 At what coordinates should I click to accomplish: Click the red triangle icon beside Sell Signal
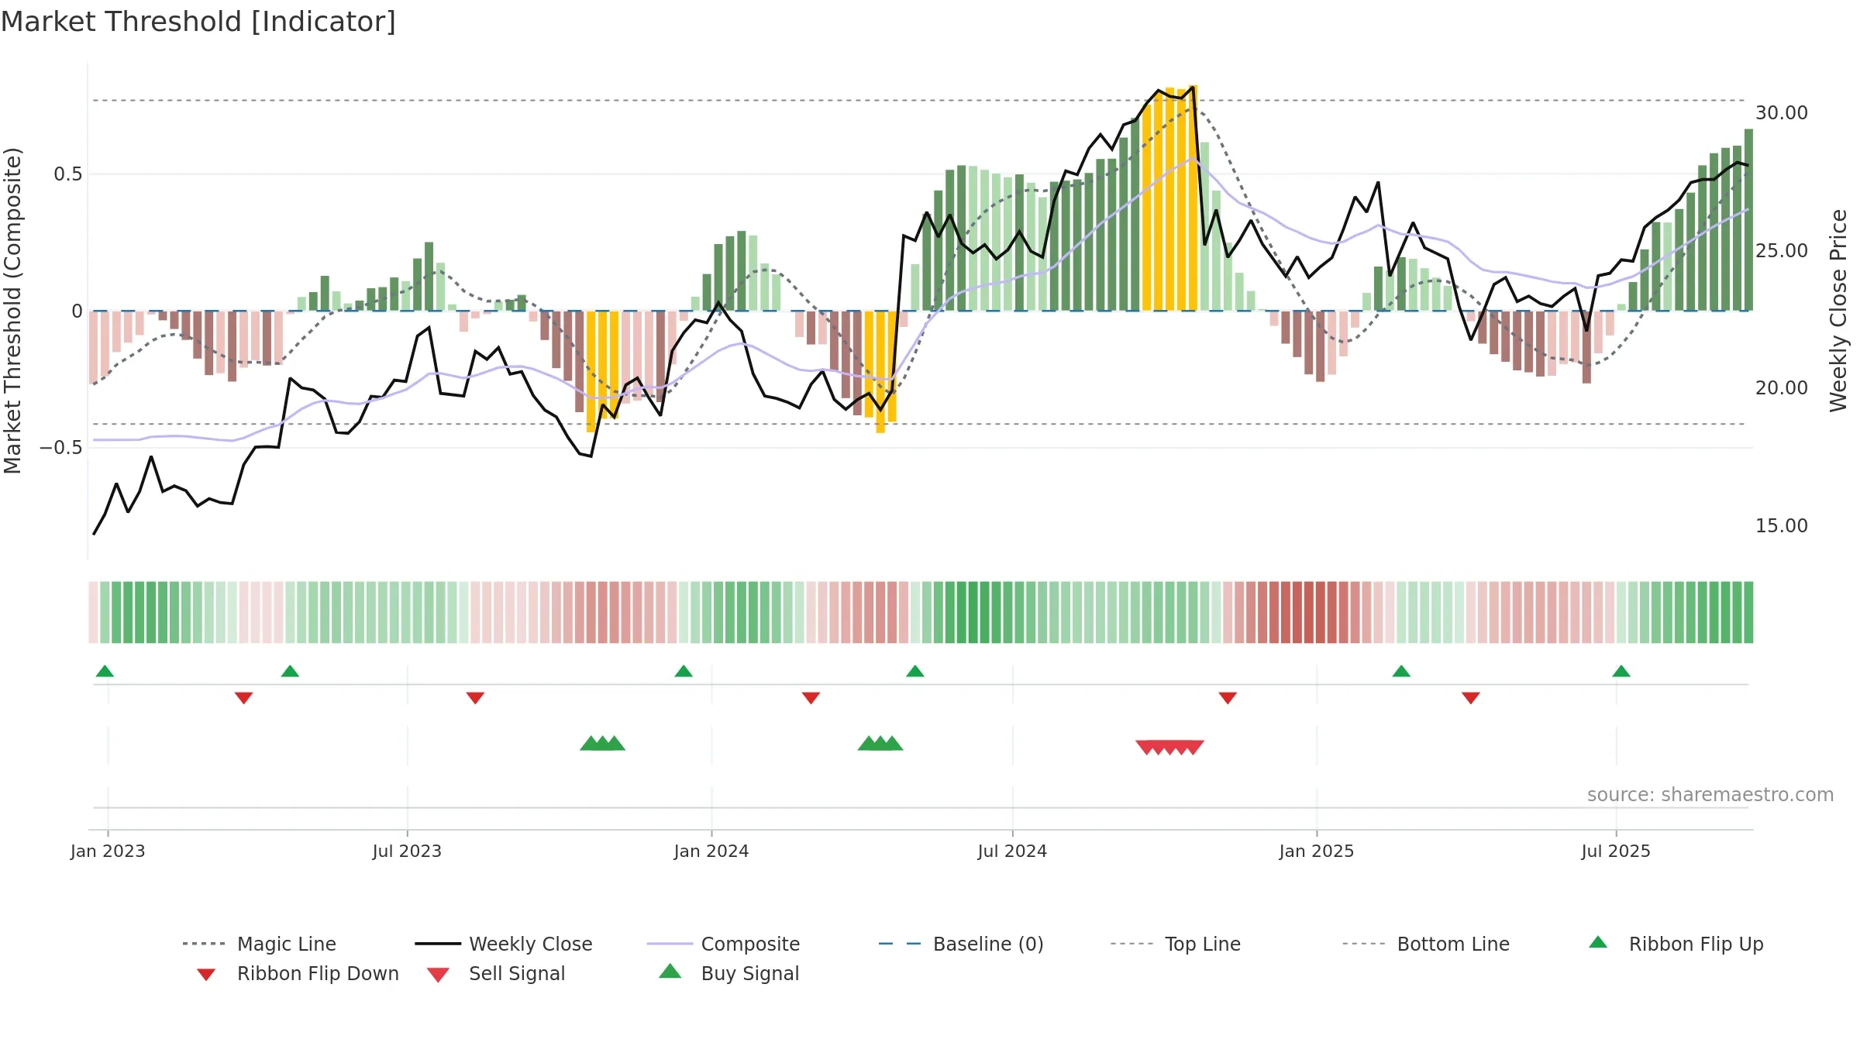coord(438,975)
